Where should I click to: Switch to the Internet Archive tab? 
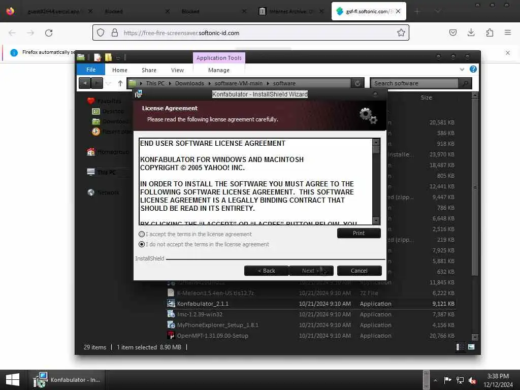(291, 11)
